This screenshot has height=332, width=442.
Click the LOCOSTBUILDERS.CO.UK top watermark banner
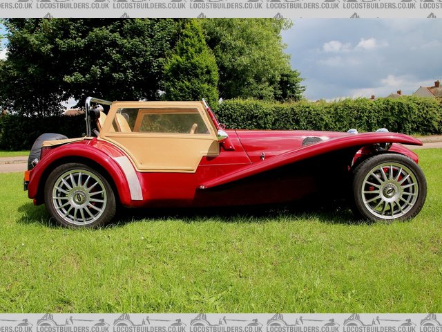point(221,6)
